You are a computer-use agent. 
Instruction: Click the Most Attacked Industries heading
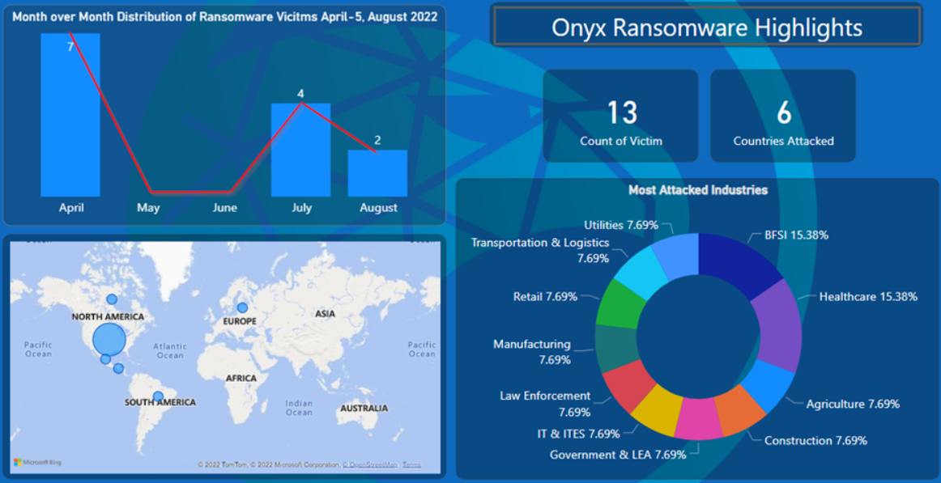(698, 191)
